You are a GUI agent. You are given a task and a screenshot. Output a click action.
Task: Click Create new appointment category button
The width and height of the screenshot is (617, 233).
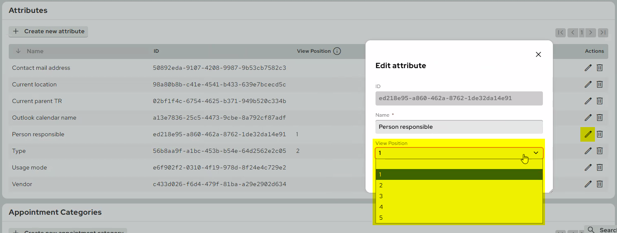tap(68, 232)
